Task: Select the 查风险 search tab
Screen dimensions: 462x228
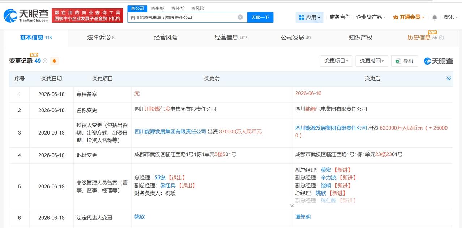Action: pos(198,8)
